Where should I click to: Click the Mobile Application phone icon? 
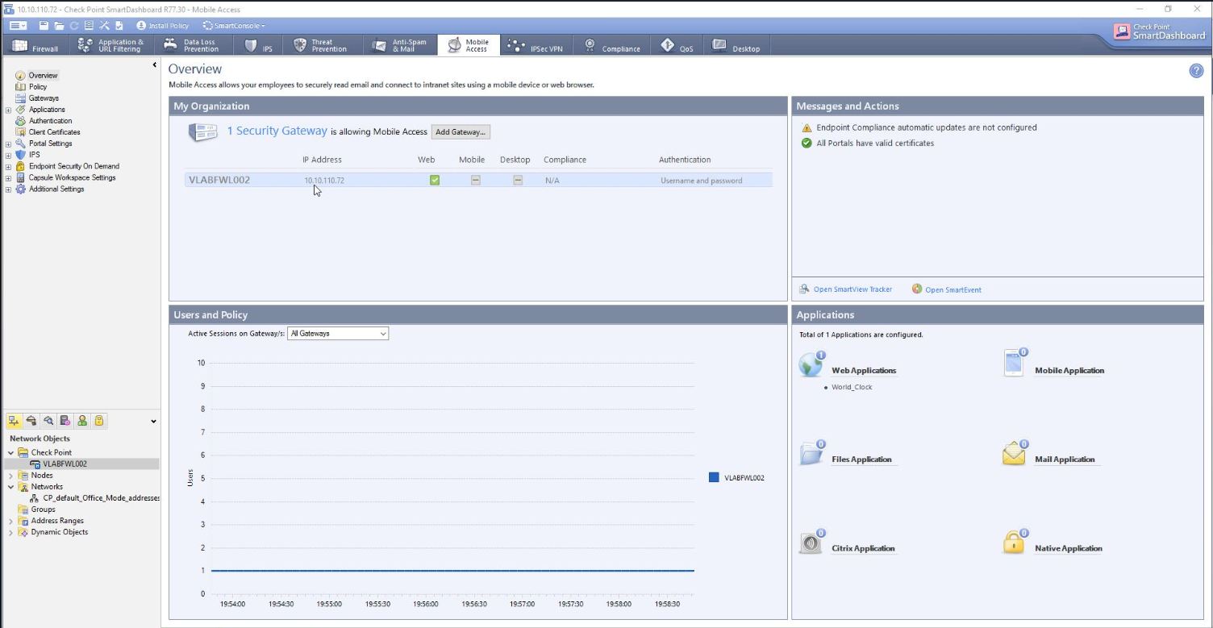[1013, 364]
